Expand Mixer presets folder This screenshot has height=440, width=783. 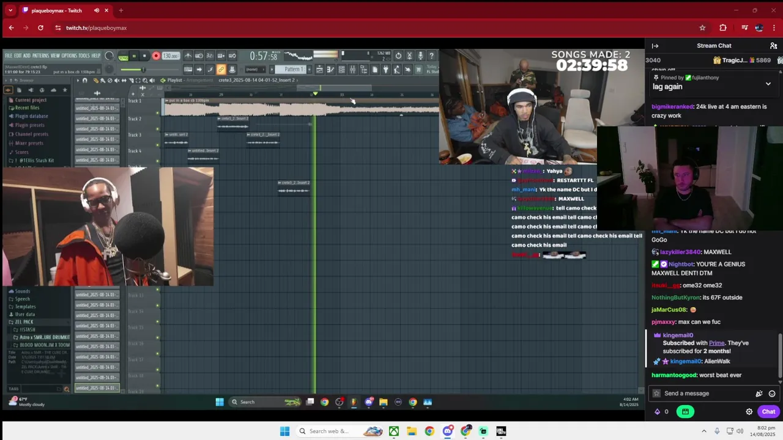coord(29,143)
